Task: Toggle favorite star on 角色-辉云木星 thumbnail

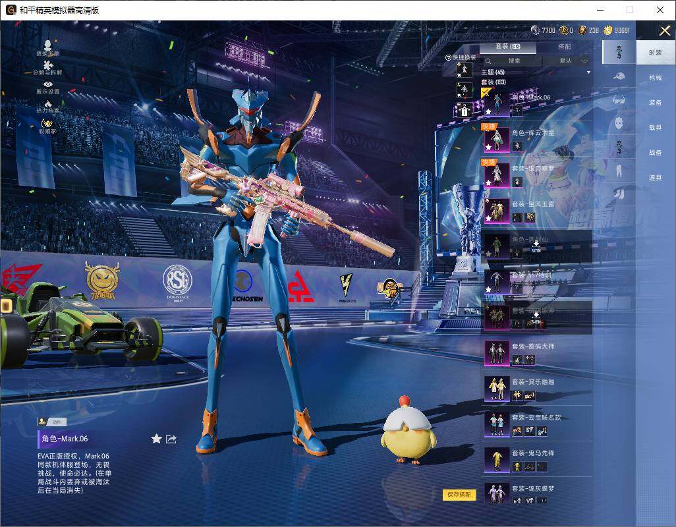Action: [x=488, y=148]
